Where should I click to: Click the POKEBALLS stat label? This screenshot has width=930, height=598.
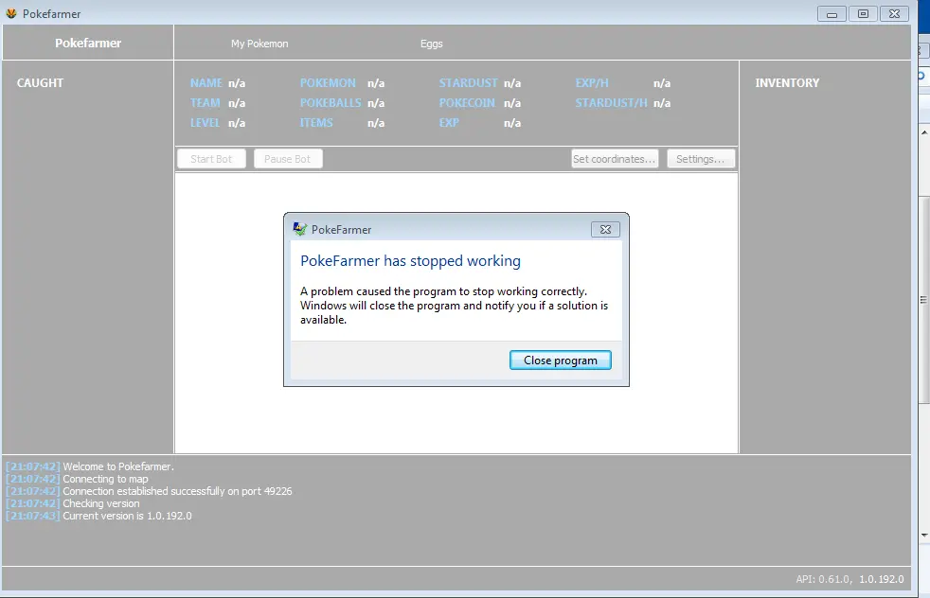[x=331, y=103]
